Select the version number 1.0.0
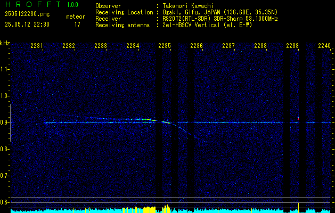The height and width of the screenshot is (213, 335). pos(72,5)
